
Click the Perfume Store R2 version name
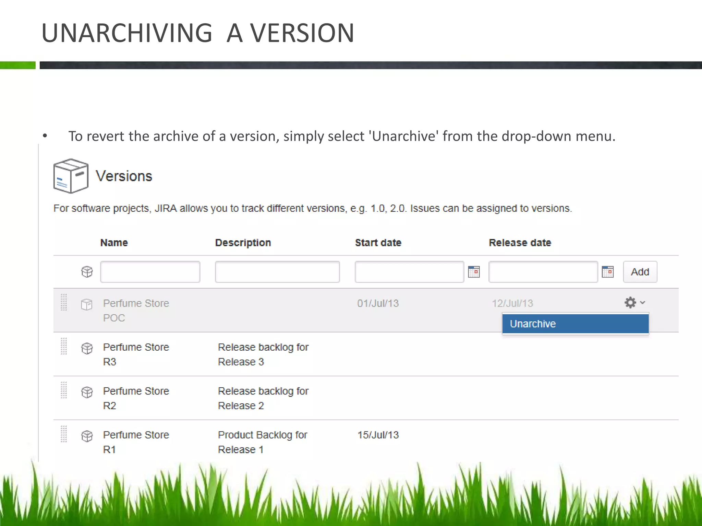pyautogui.click(x=136, y=398)
